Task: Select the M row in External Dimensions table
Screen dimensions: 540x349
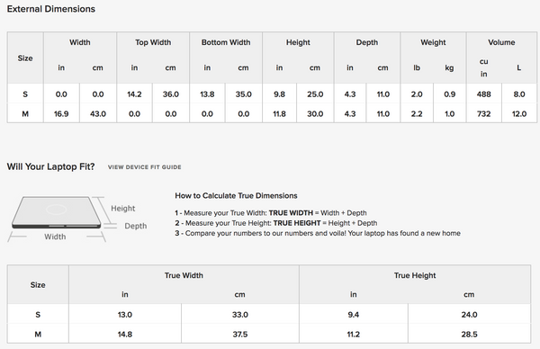Action: 272,113
